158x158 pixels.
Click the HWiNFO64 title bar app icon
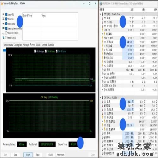(x=101, y=4)
